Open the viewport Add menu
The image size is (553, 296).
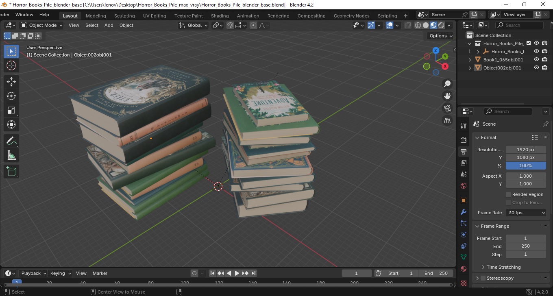pos(109,25)
